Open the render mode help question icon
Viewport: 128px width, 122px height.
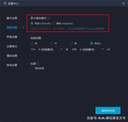(x=49, y=18)
